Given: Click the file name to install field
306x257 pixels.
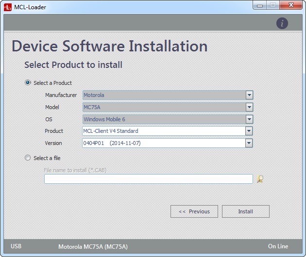Looking at the screenshot, I should (x=148, y=179).
